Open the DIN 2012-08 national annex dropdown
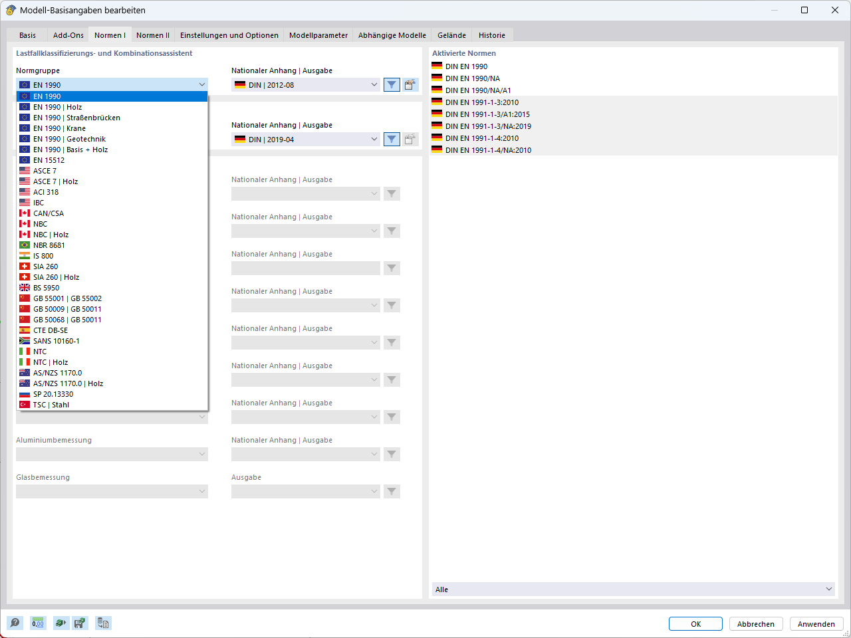The width and height of the screenshot is (851, 638). point(373,84)
